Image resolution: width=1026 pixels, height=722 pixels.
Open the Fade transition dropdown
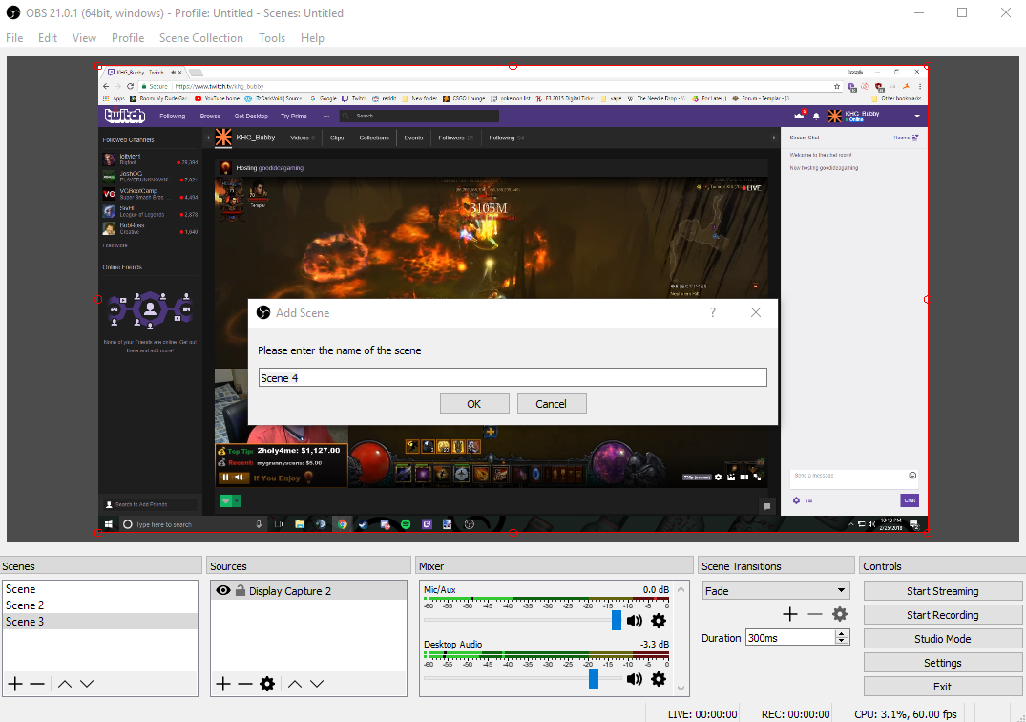(775, 590)
